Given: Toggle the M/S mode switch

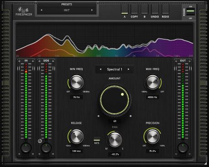Looking at the screenshot, I should coord(97,139).
